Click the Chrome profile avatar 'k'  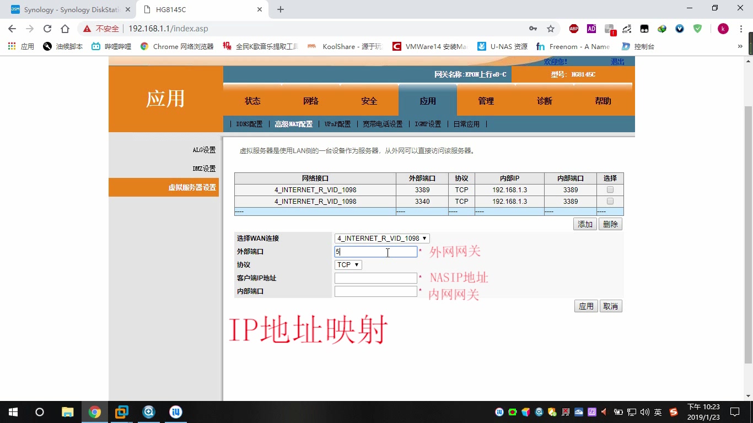pyautogui.click(x=723, y=28)
